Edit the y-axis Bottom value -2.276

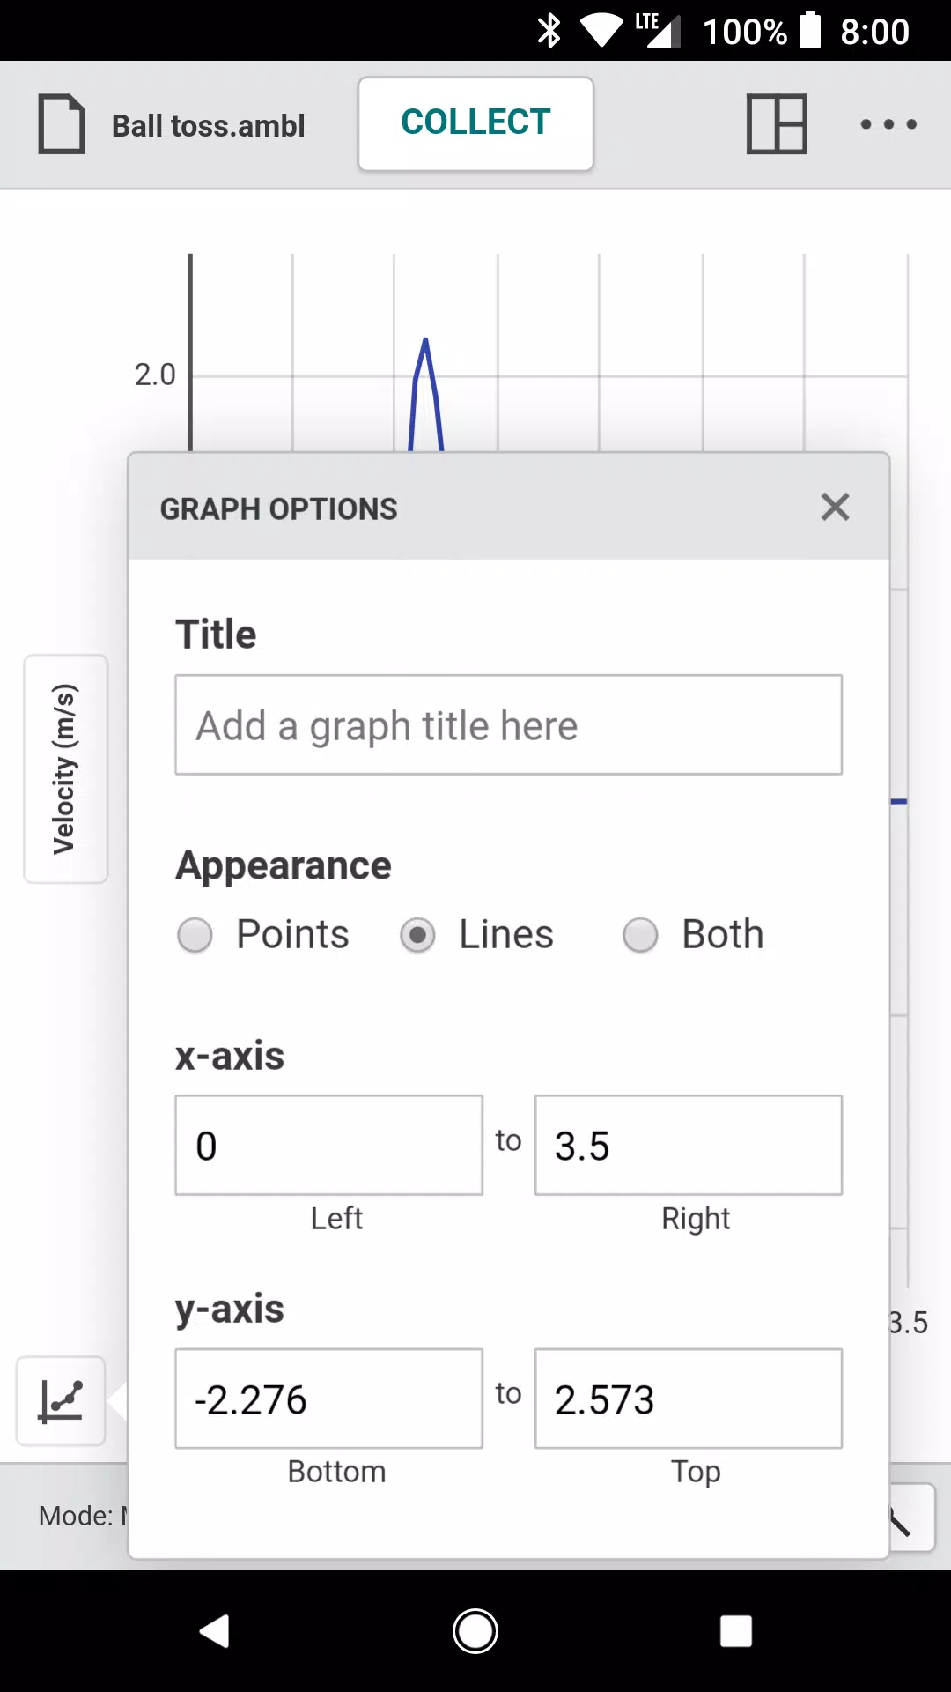tap(329, 1399)
